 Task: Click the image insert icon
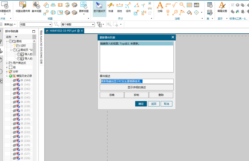click(x=196, y=5)
